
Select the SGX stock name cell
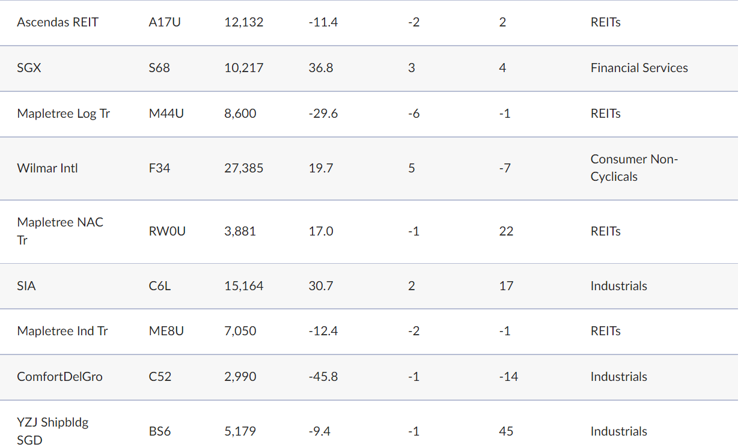point(29,68)
